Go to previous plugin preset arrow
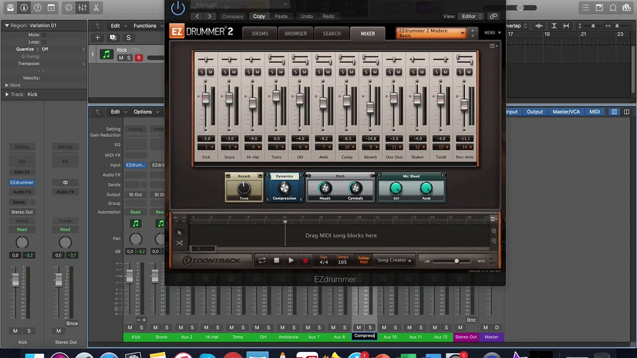The width and height of the screenshot is (637, 358). pos(197,16)
